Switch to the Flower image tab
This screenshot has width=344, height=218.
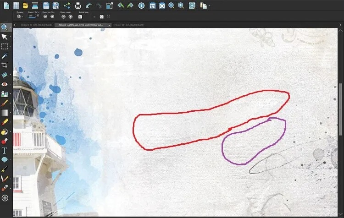129,25
